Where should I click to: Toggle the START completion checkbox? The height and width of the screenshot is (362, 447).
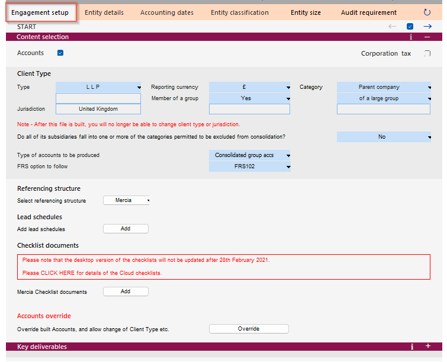[x=410, y=27]
